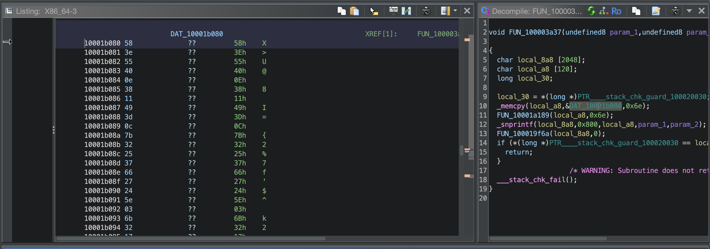Click the 58h value in first row
The width and height of the screenshot is (710, 249).
coord(240,43)
